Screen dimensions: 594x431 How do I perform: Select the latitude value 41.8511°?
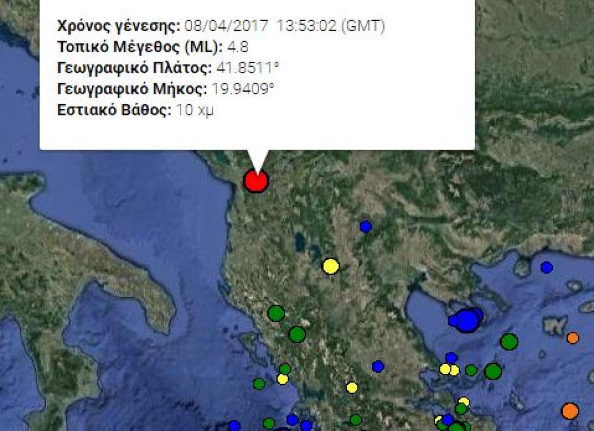click(x=247, y=68)
